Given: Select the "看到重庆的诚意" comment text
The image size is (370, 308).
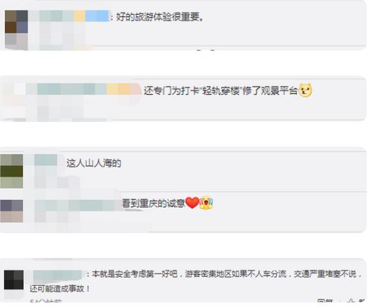Looking at the screenshot, I should (153, 203).
